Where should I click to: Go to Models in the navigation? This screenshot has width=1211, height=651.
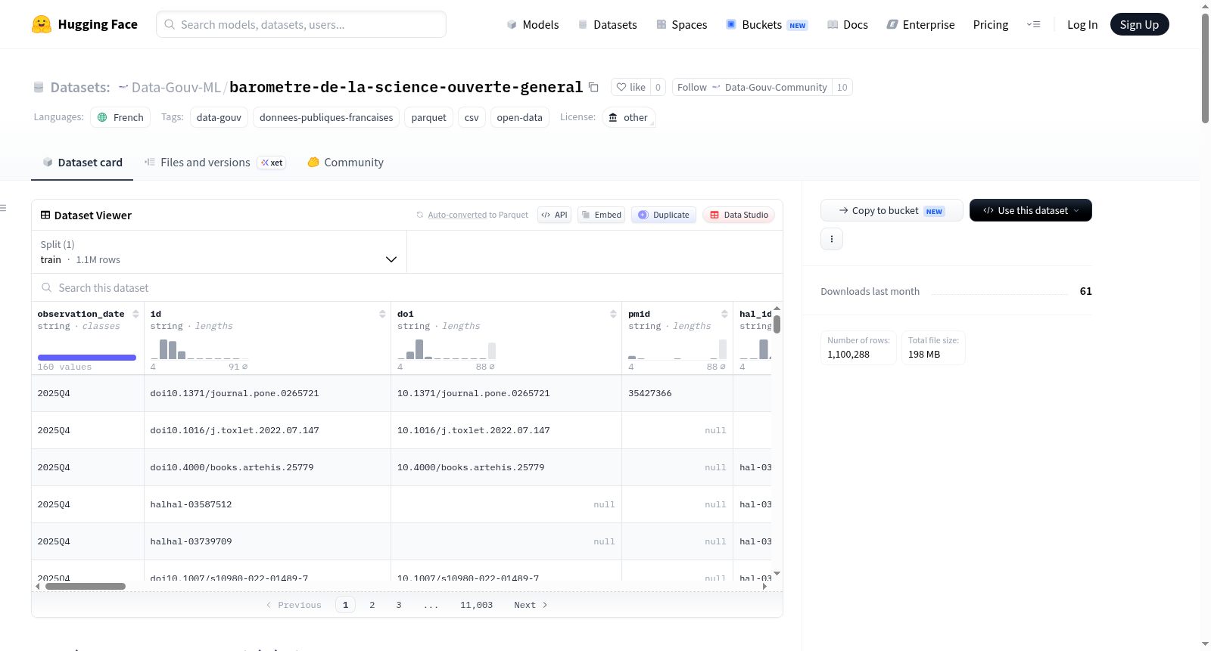(x=532, y=24)
